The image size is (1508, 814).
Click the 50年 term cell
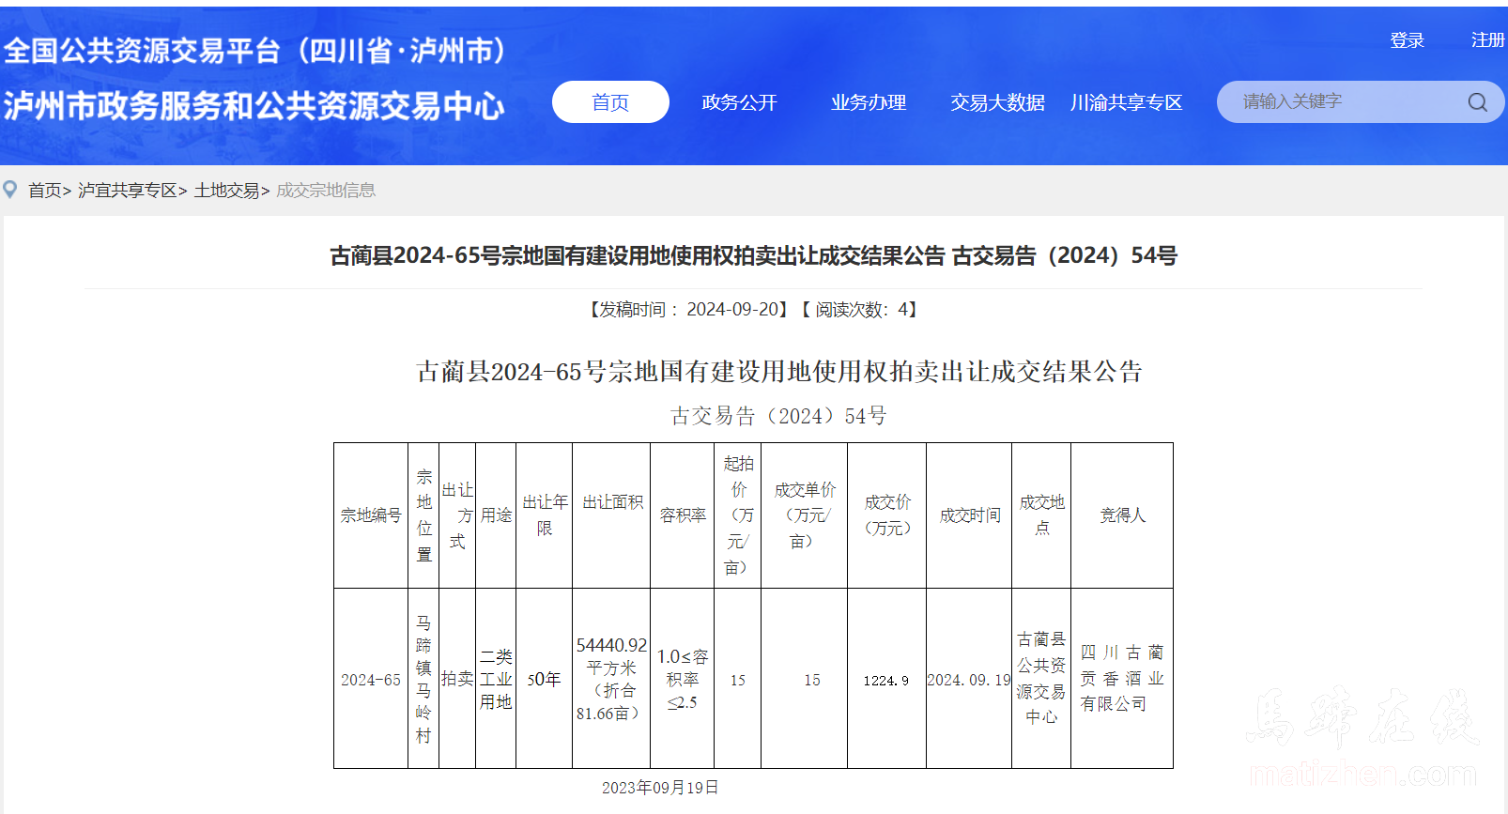(545, 680)
